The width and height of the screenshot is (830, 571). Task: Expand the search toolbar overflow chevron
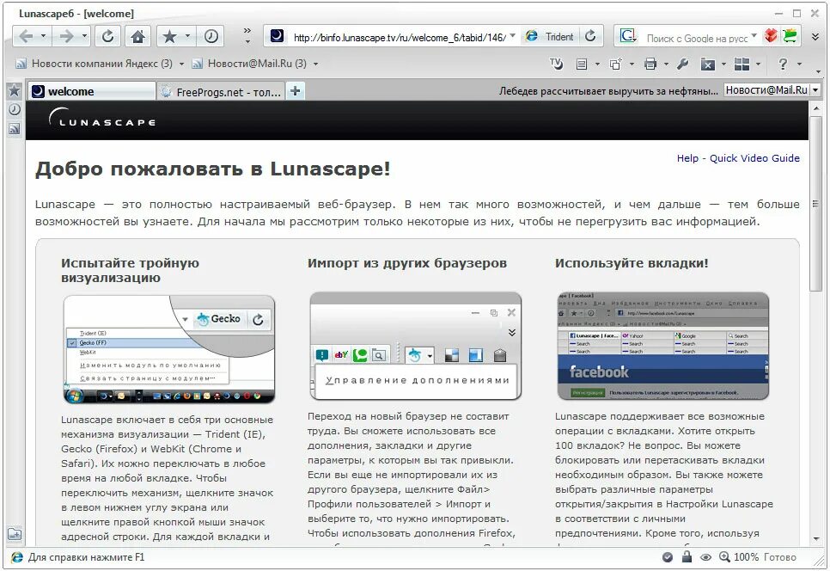tap(815, 37)
